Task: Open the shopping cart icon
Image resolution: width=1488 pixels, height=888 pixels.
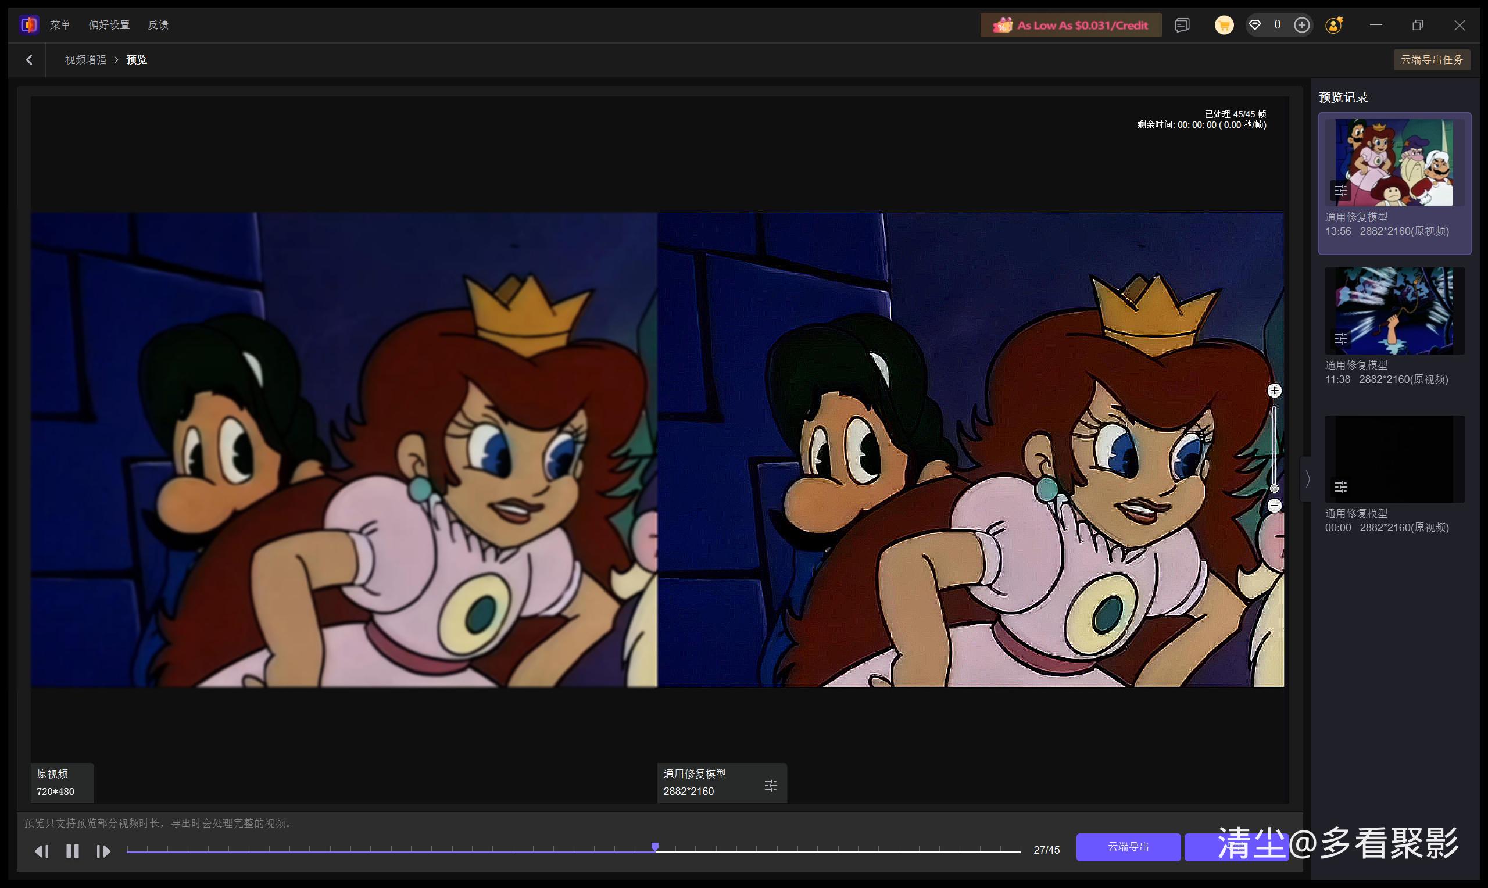Action: [1224, 25]
